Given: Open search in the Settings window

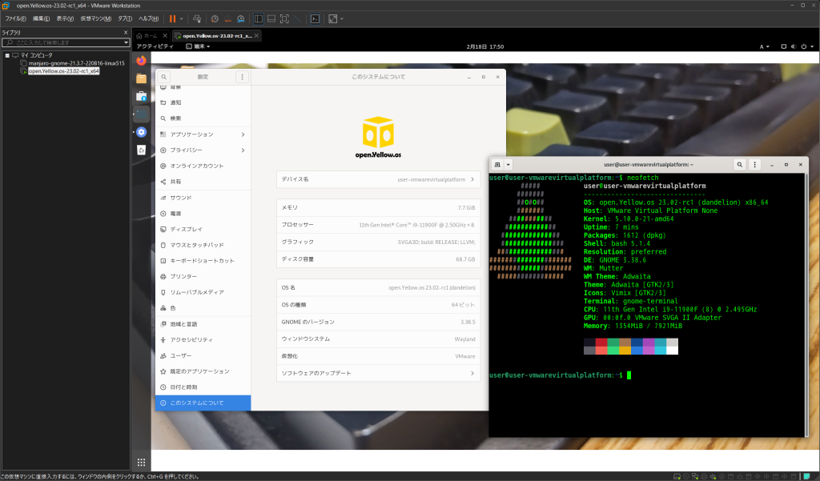Looking at the screenshot, I should [x=165, y=77].
